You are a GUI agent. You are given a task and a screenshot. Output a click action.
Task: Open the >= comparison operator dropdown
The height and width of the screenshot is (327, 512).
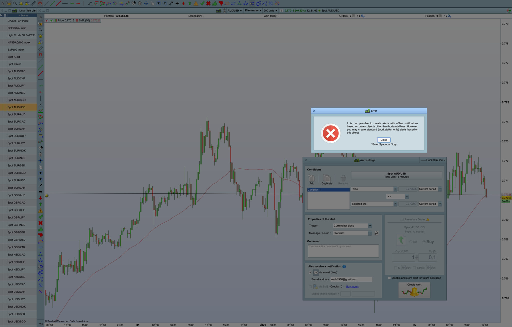pos(406,196)
